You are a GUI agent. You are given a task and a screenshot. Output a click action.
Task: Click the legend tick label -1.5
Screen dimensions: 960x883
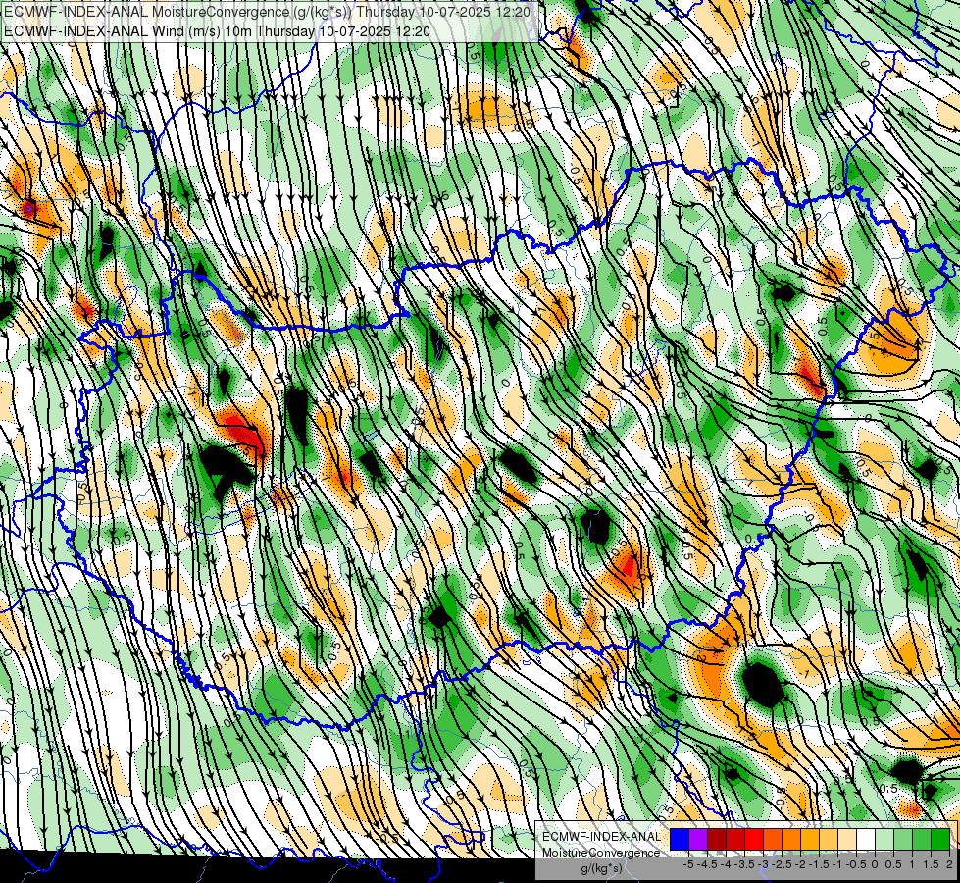tap(819, 864)
